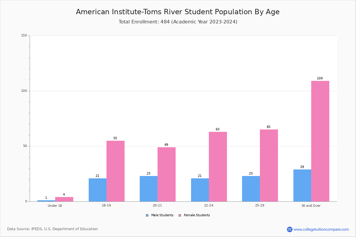Click the blue Male Students legend swatch
The width and height of the screenshot is (356, 237).
pyautogui.click(x=147, y=215)
